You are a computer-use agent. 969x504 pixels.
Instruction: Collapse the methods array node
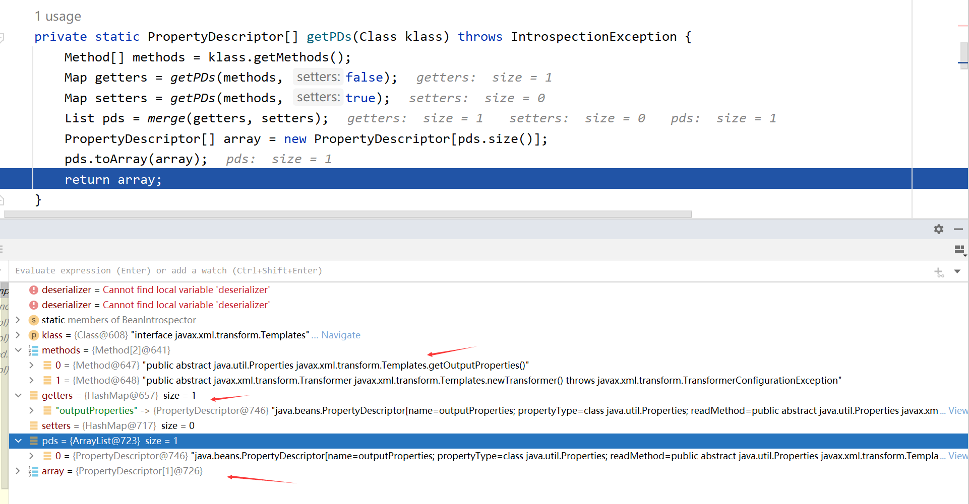coord(18,350)
